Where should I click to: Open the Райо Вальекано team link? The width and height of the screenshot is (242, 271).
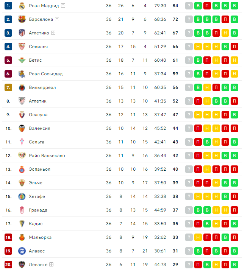47,156
